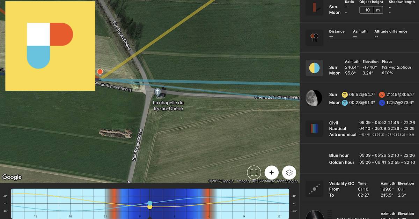Tap the Visibility GC label
The height and width of the screenshot is (219, 419).
coord(341,183)
